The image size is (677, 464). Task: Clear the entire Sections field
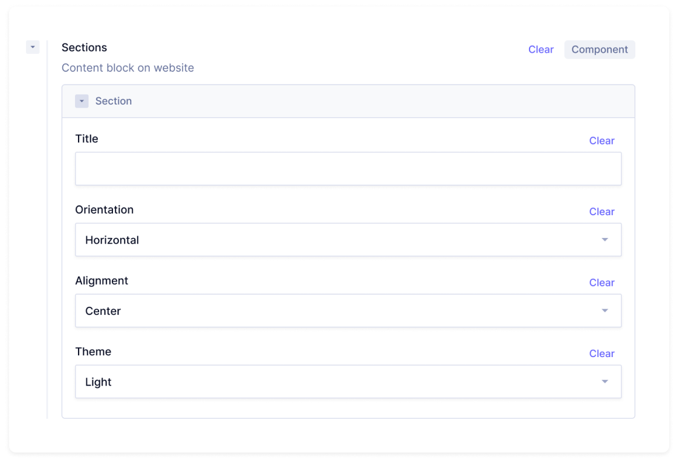(540, 50)
